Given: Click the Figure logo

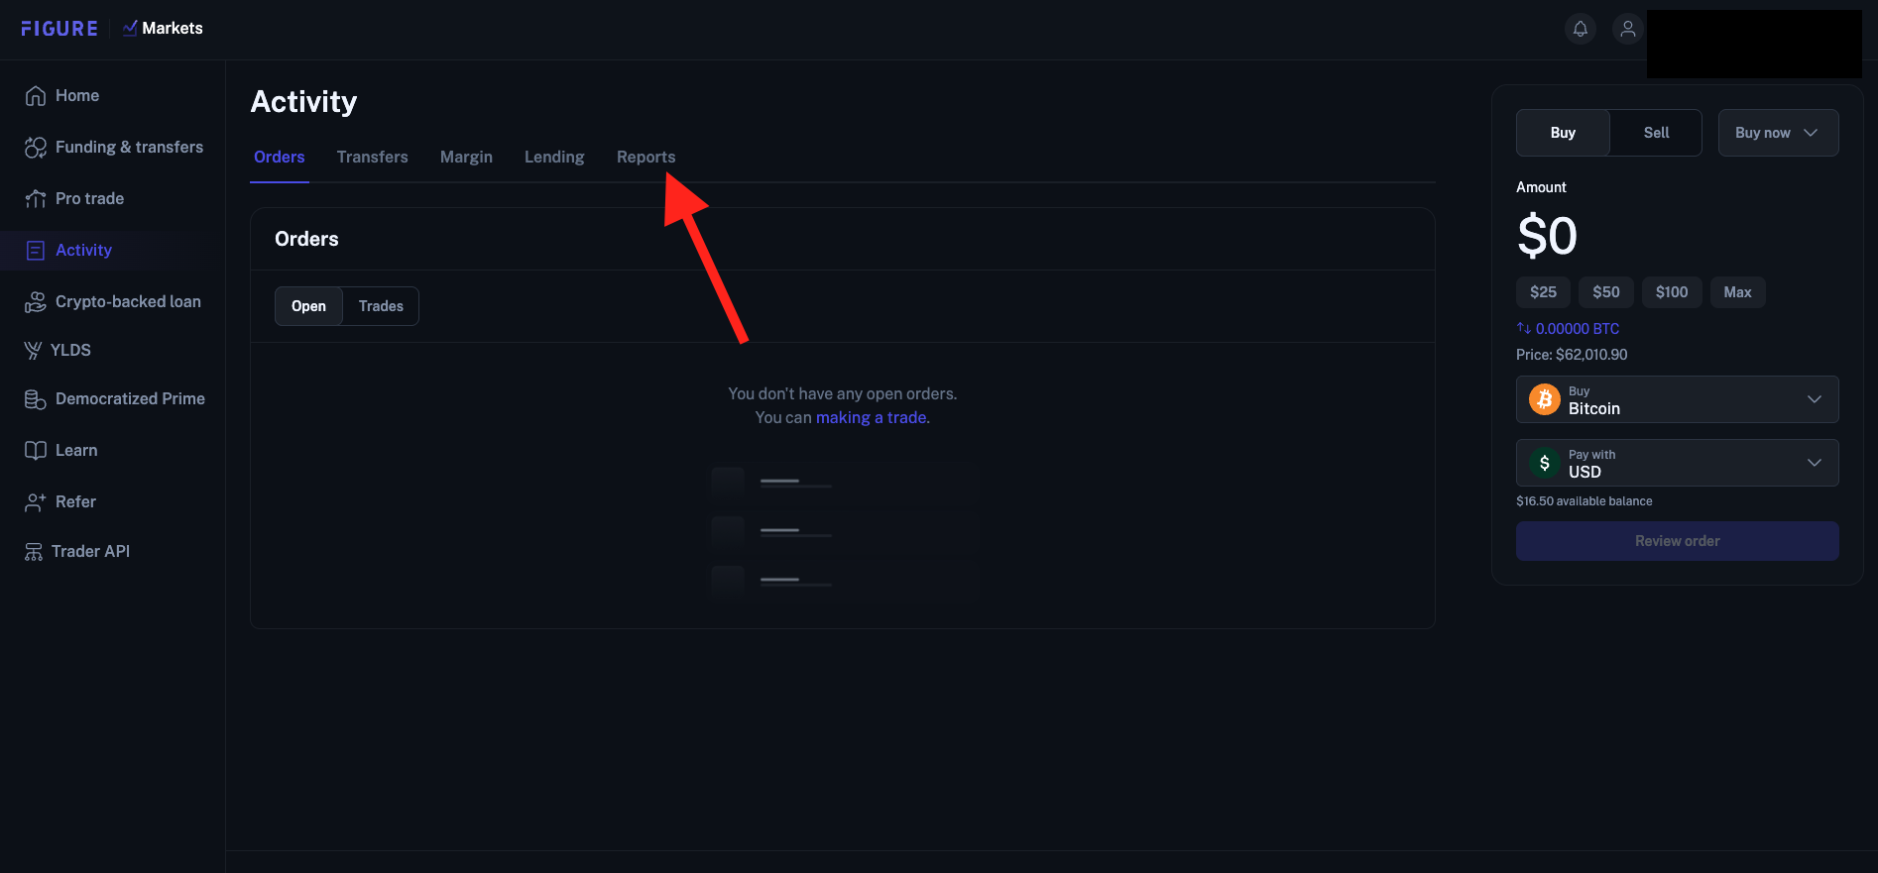Looking at the screenshot, I should [x=59, y=29].
